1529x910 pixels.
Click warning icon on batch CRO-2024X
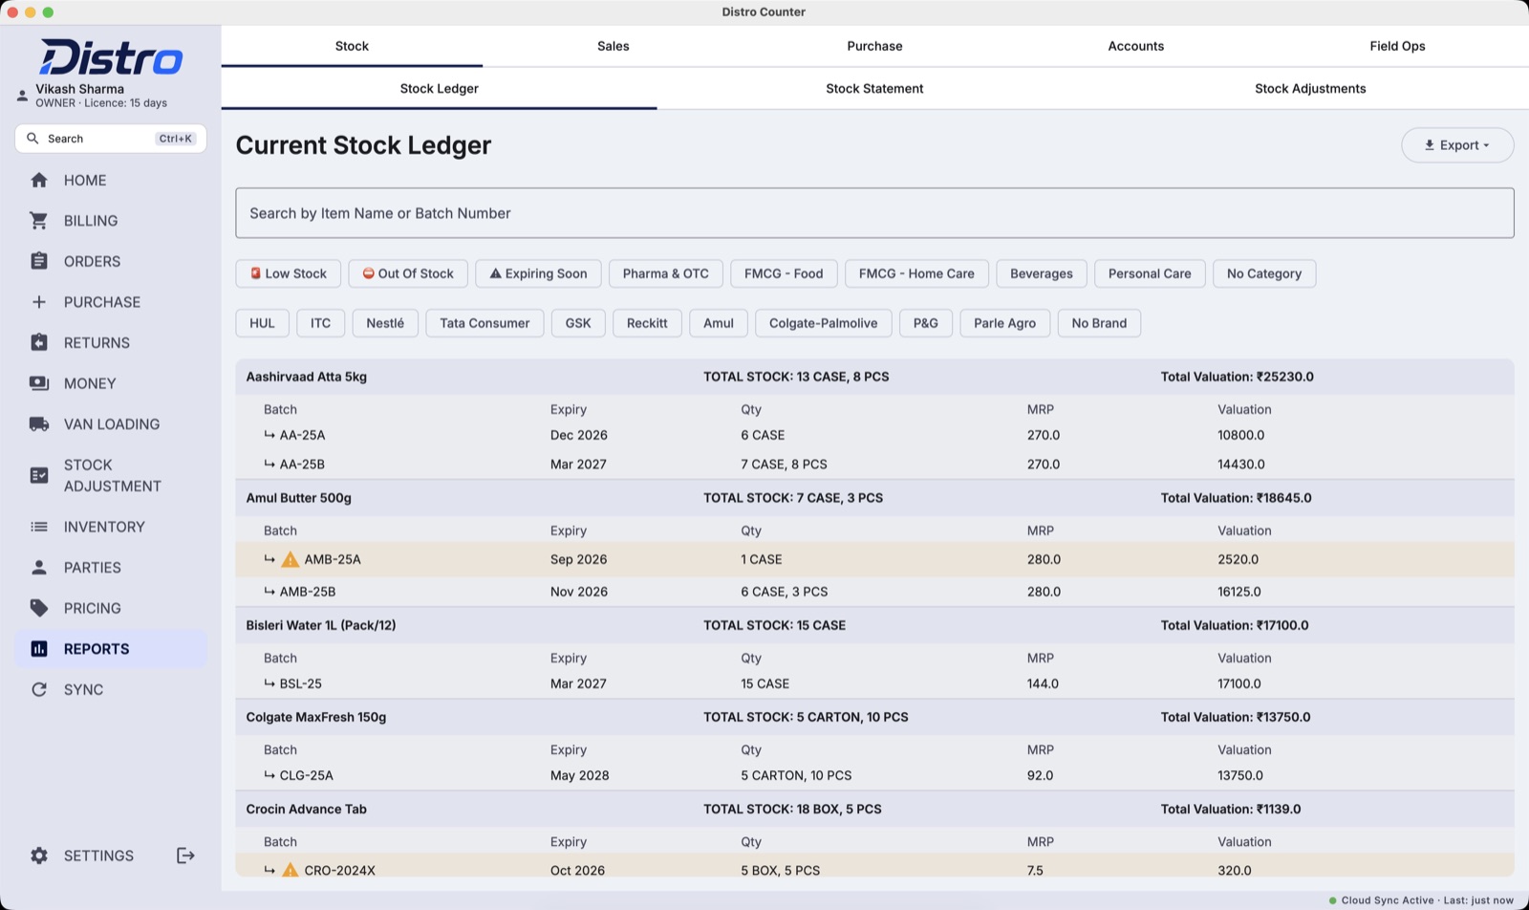(291, 870)
